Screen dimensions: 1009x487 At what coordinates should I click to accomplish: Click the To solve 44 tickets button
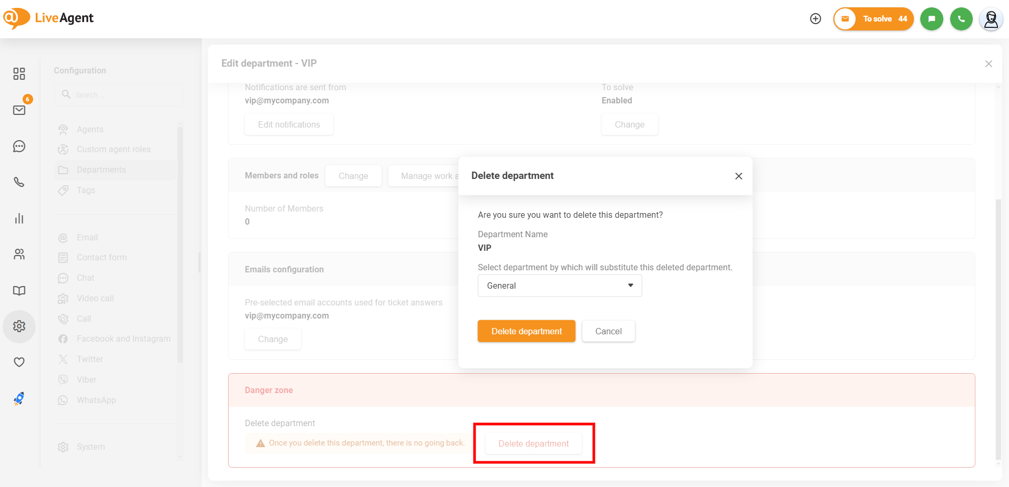point(873,19)
